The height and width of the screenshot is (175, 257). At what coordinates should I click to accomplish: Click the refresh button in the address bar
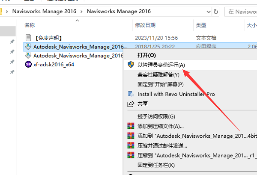pyautogui.click(x=216, y=12)
